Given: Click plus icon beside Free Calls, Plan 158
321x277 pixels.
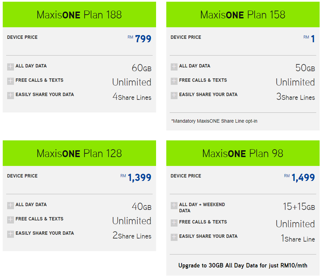Looking at the screenshot, I should 174,81.
